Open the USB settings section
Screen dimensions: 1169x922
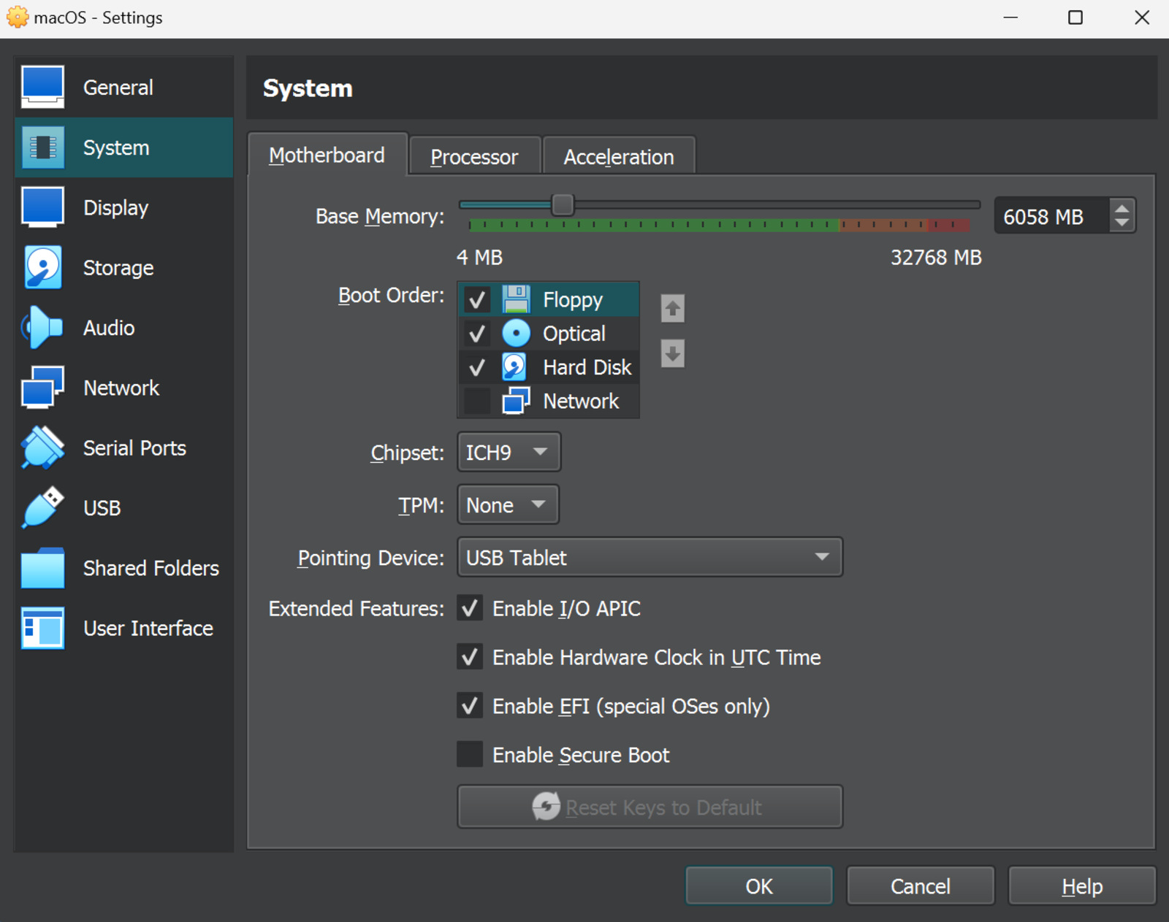click(x=101, y=507)
